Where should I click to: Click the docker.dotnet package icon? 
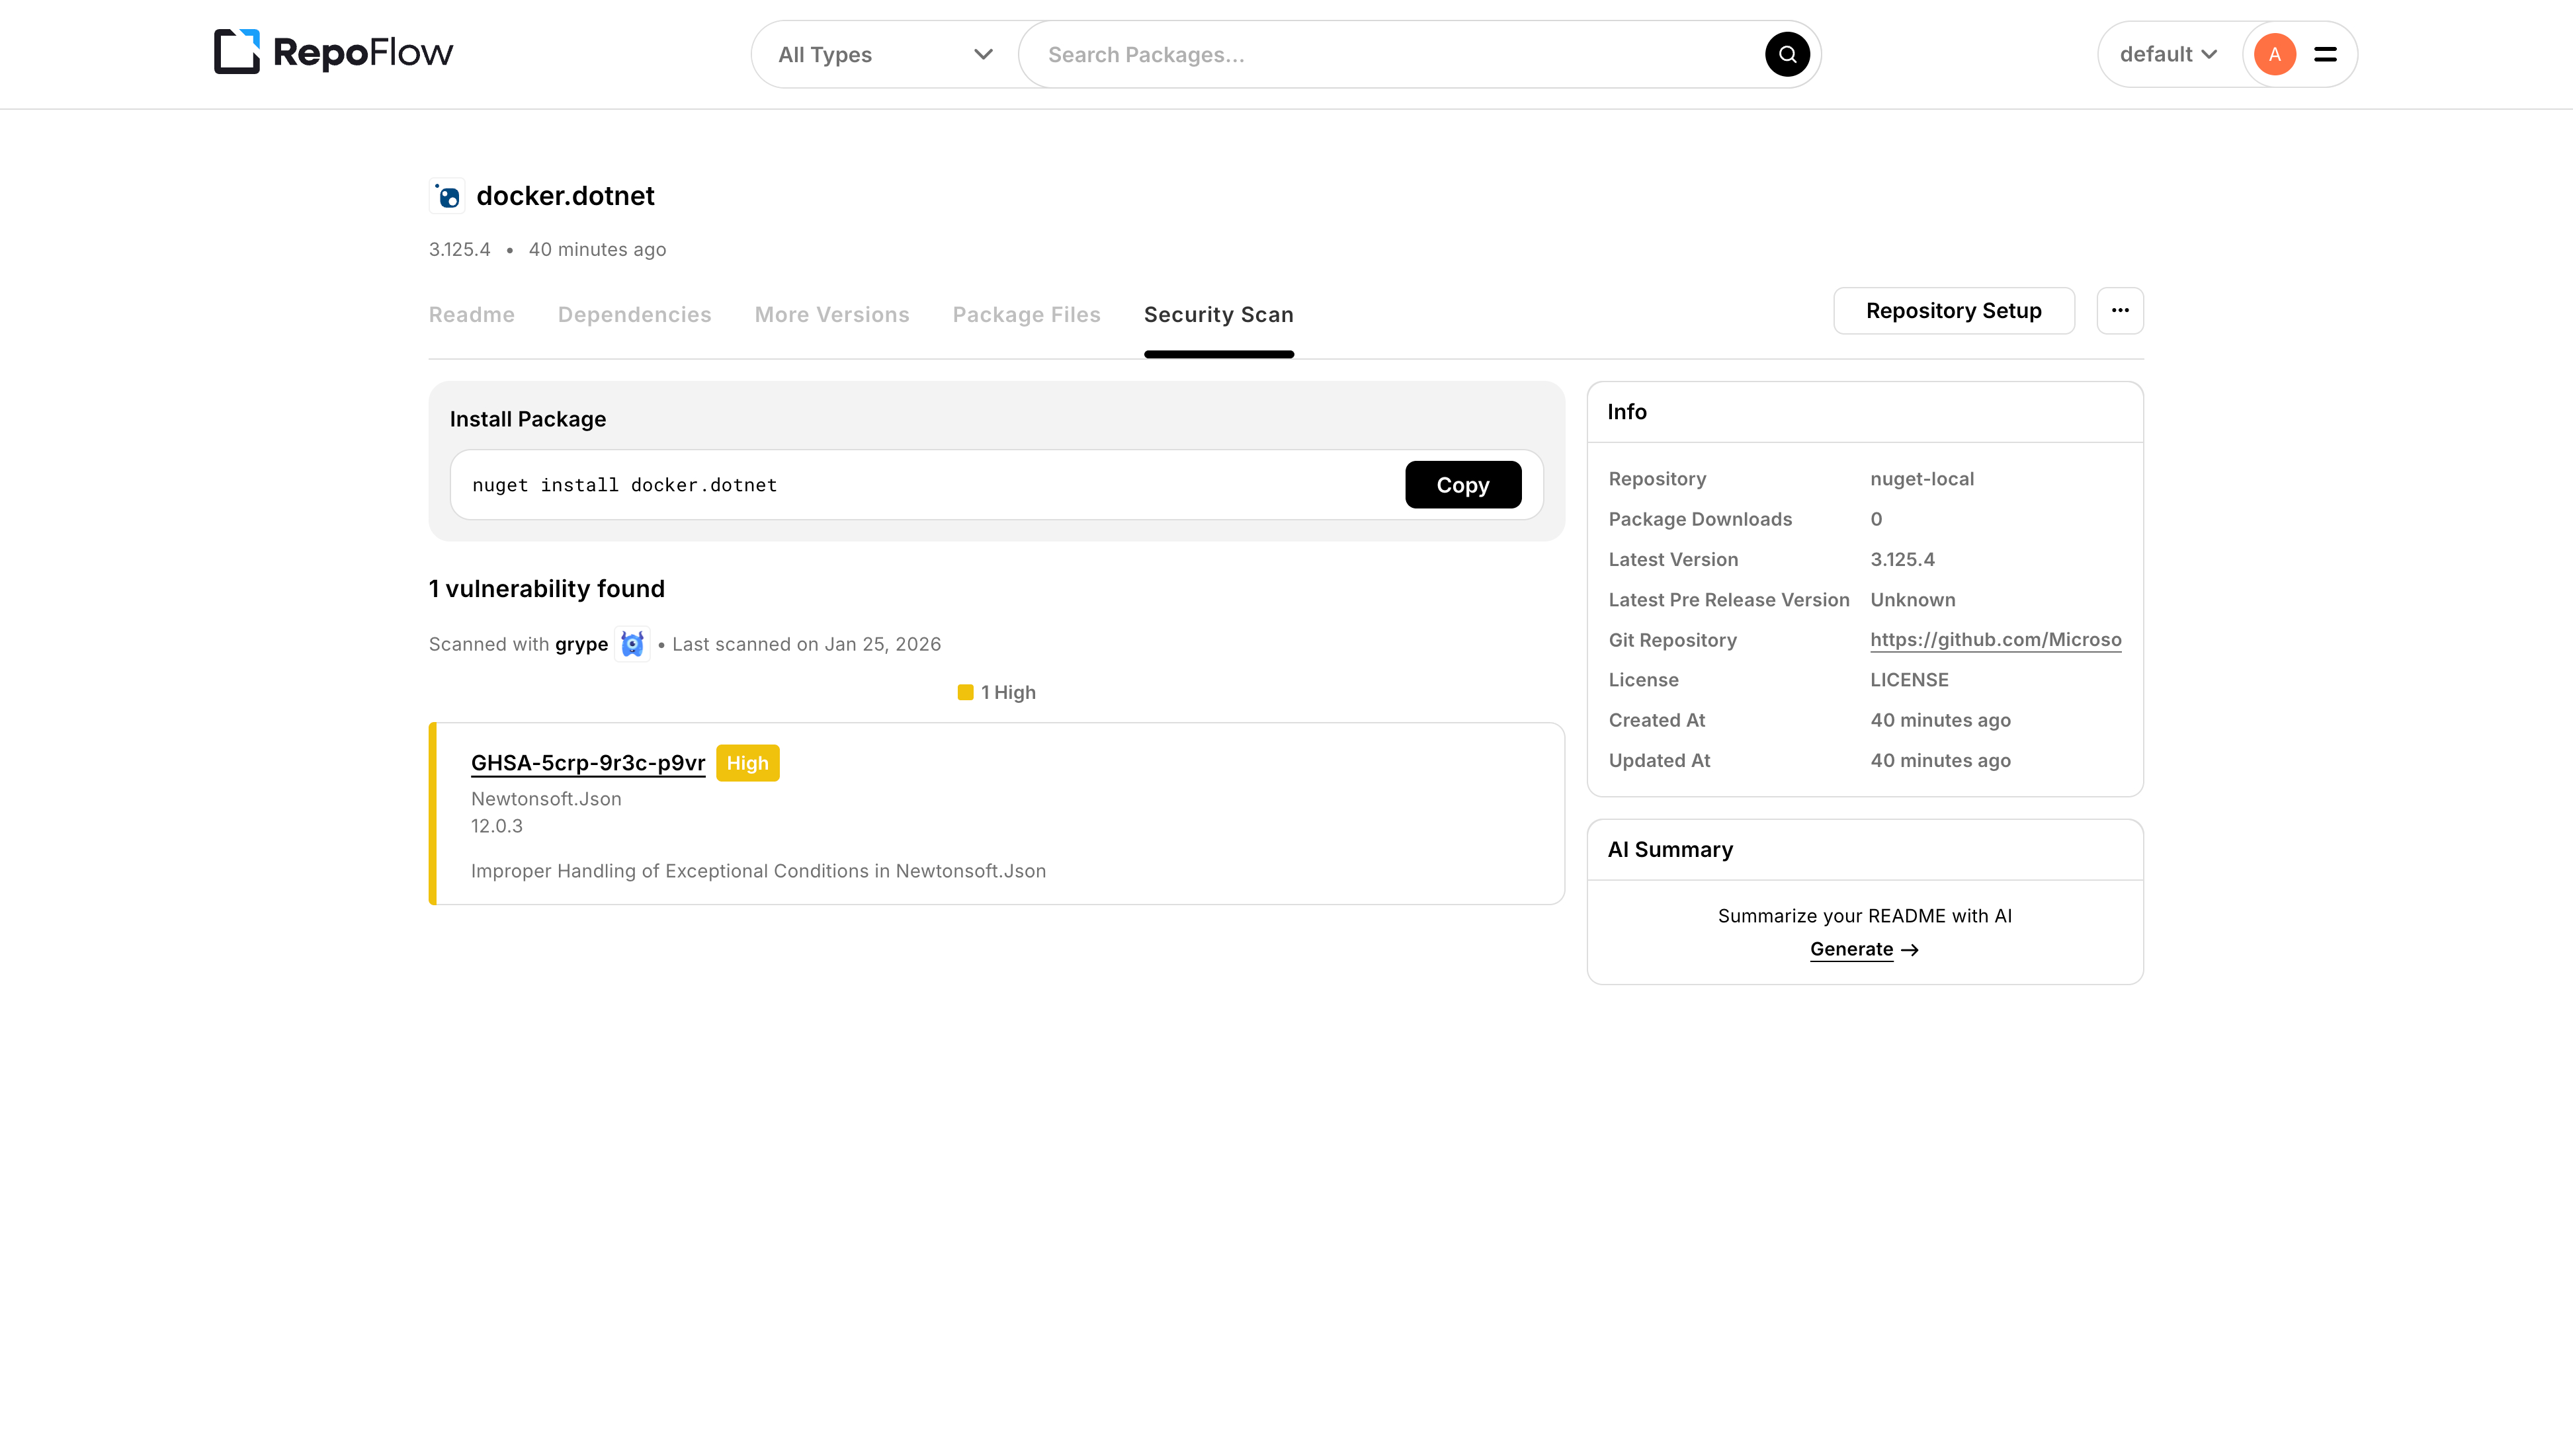click(x=447, y=196)
